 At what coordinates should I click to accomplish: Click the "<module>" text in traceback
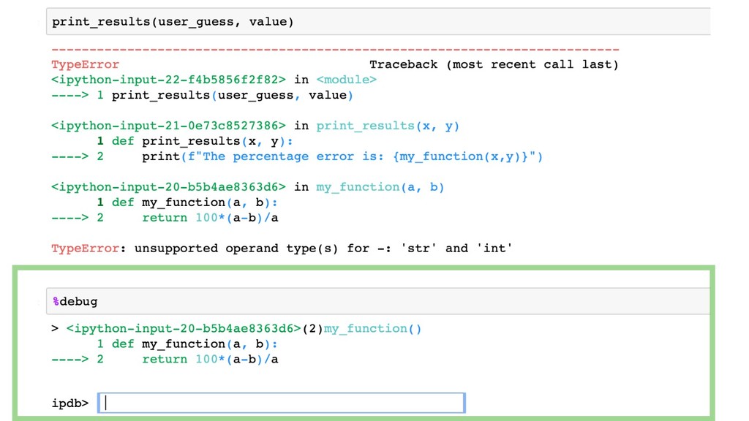point(346,80)
